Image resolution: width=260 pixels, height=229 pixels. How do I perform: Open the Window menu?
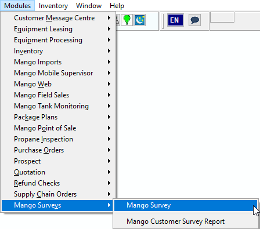click(89, 6)
